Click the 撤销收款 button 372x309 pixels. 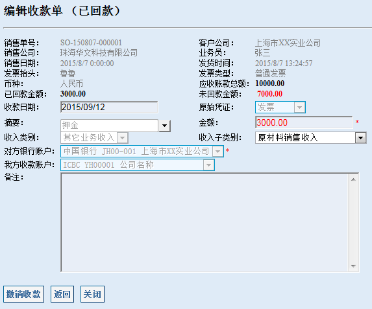(23, 294)
